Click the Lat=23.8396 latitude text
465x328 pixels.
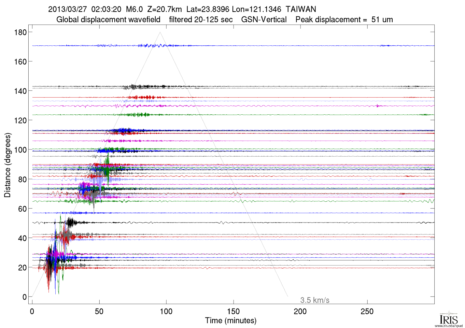[x=208, y=9]
